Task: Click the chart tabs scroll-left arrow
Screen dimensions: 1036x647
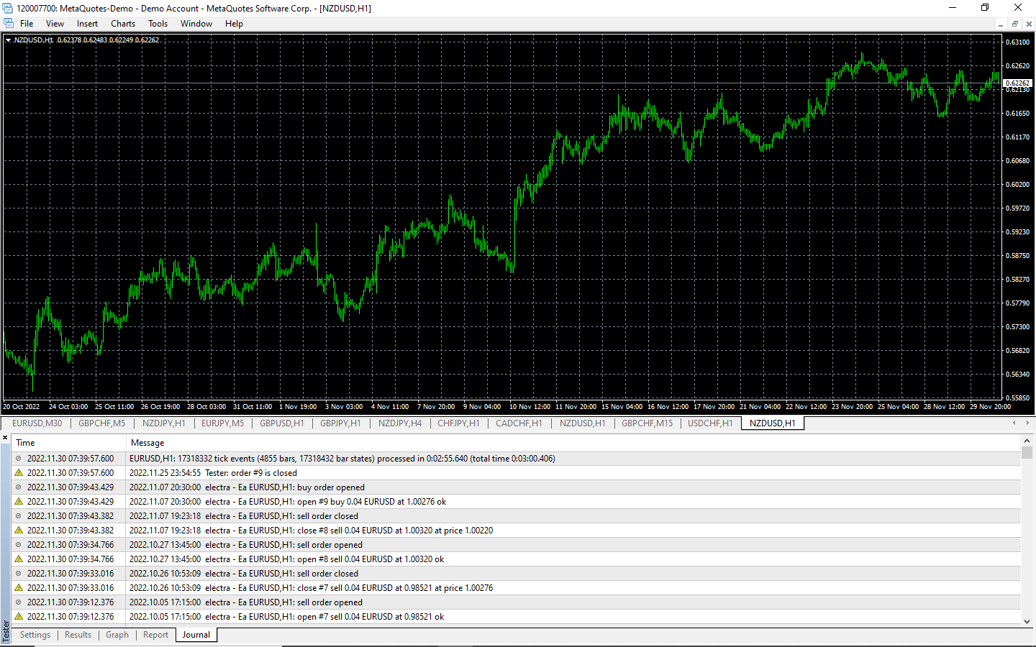Action: 1014,423
